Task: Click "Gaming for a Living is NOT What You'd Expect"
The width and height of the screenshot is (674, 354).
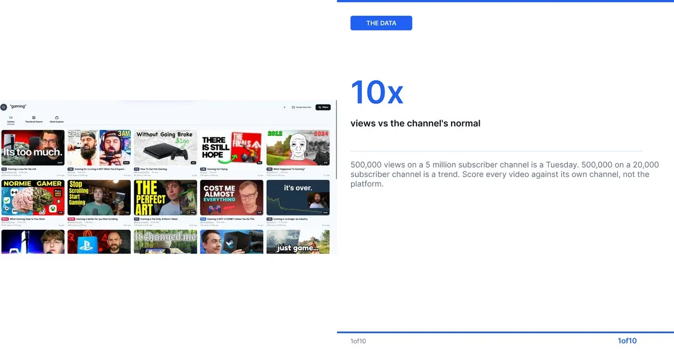Action: click(99, 169)
